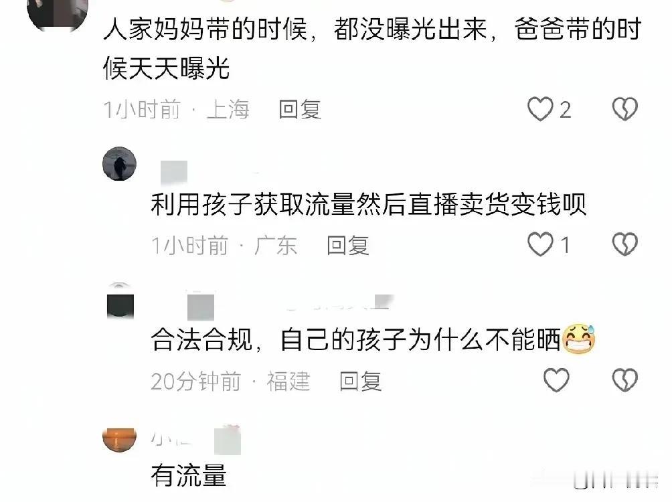The height and width of the screenshot is (502, 672).
Task: Like the Fujian comment about 合法合规
Action: pos(556,380)
